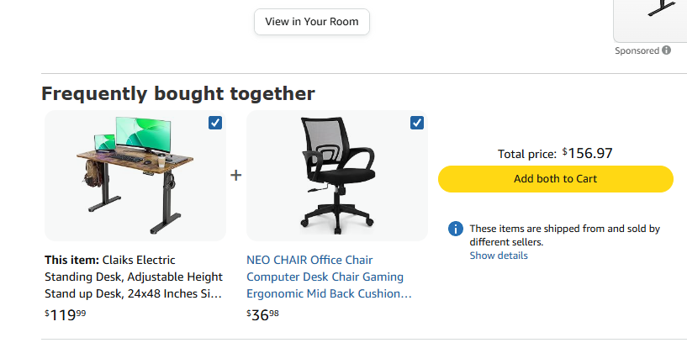Uncheck the Claiks standing desk checkbox
This screenshot has width=687, height=348.
[x=215, y=123]
